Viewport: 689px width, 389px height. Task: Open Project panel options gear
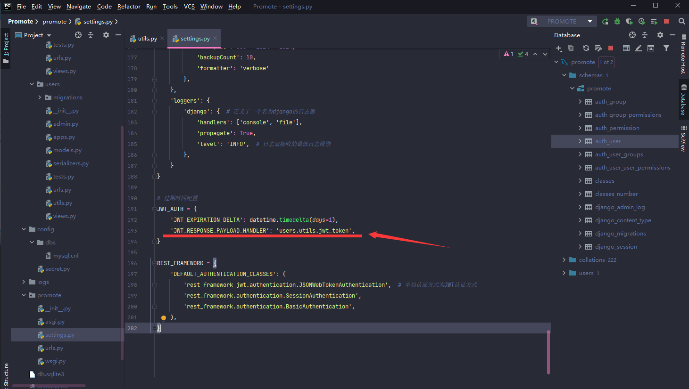pyautogui.click(x=106, y=35)
